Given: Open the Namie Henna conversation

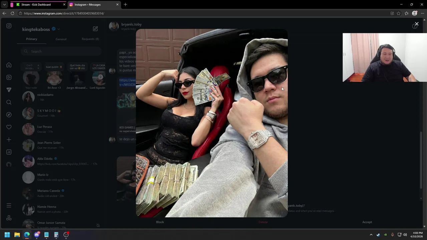Looking at the screenshot, I should coord(61,209).
